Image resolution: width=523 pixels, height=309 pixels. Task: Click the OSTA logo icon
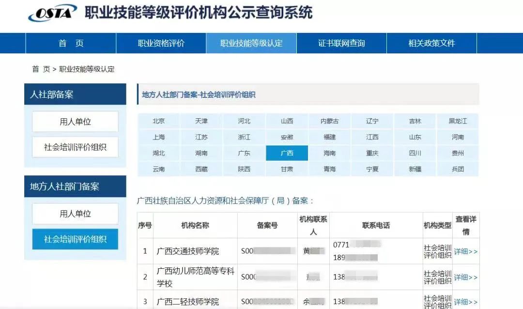coord(52,13)
